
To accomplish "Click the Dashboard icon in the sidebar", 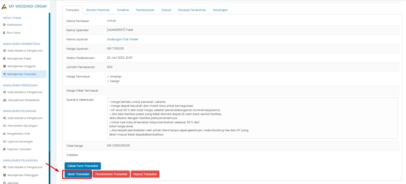I will point(4,25).
